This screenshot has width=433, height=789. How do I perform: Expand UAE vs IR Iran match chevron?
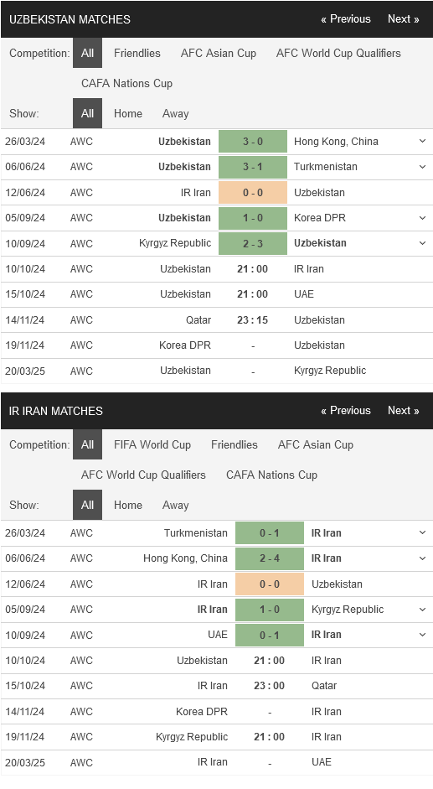click(422, 635)
